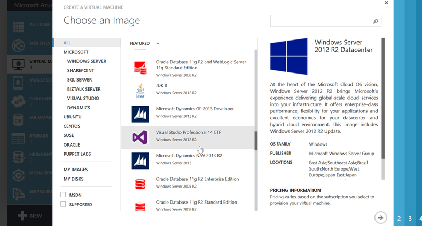Enable the MSDN checkbox

(x=63, y=195)
